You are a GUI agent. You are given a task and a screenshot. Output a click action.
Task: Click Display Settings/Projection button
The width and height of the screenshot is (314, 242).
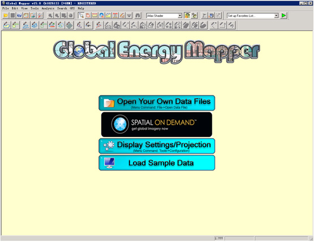point(157,146)
